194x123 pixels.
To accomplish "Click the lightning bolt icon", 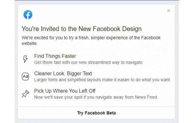I will [25, 59].
